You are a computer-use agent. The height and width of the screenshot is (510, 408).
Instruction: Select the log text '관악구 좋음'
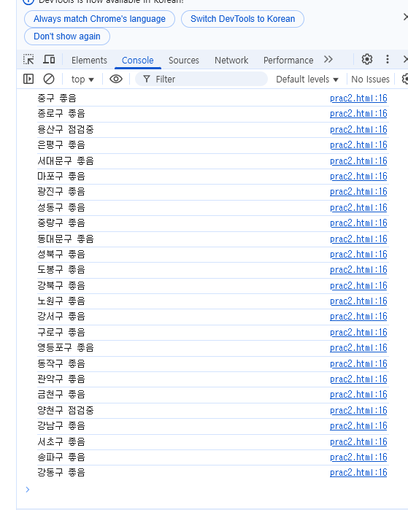coord(61,379)
